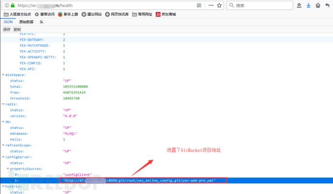Click the free value 46076391424
Screen dimensions: 333x194
(74, 92)
